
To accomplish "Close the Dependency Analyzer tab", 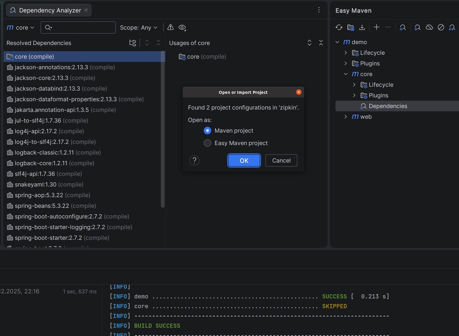I will point(86,10).
